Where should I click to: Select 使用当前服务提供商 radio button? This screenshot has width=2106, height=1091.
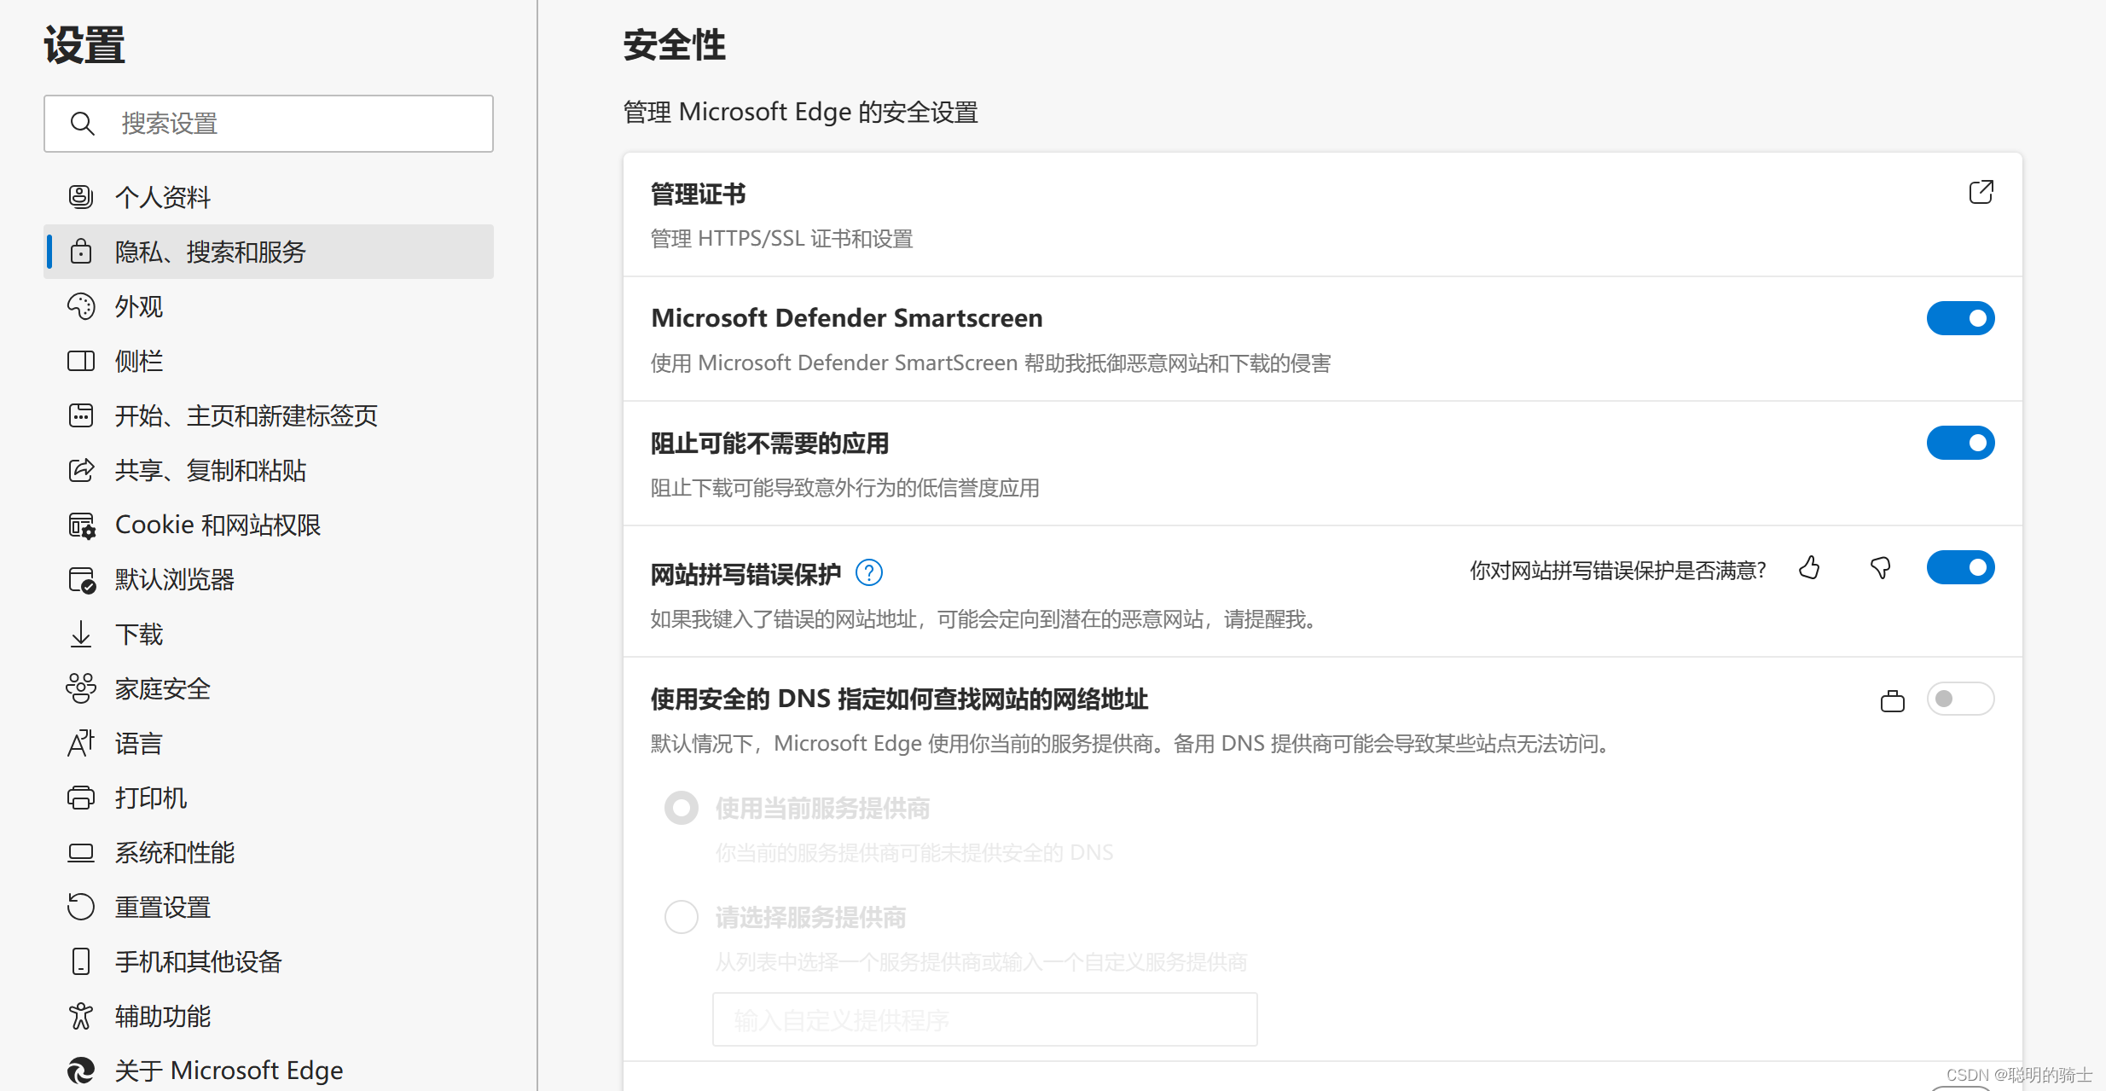point(681,808)
